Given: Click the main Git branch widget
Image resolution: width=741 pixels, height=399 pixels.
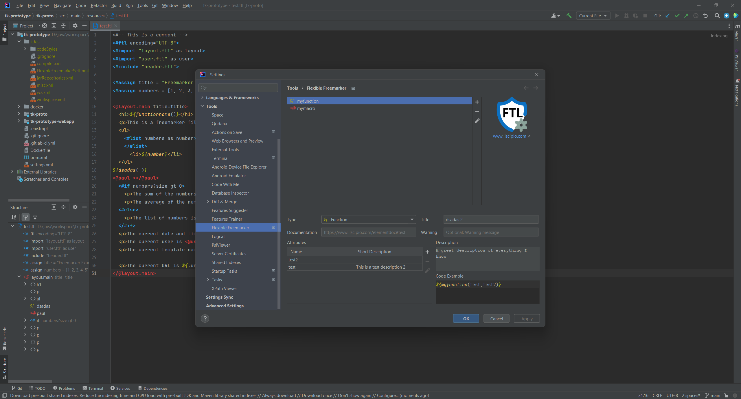Looking at the screenshot, I should (713, 395).
